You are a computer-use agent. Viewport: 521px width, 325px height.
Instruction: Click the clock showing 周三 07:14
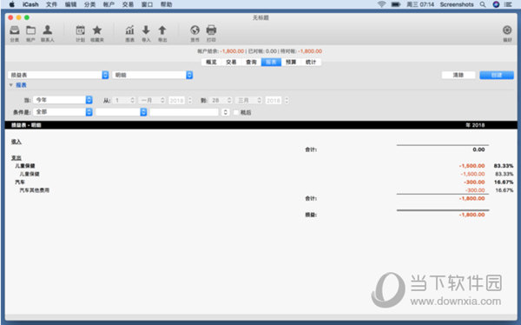point(420,4)
